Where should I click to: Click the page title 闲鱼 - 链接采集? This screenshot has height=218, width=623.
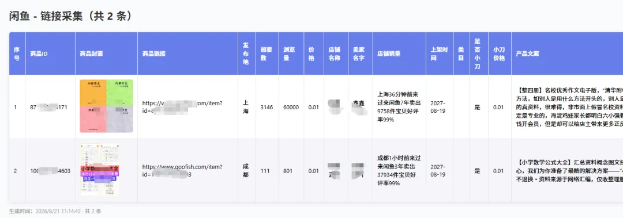coord(71,16)
